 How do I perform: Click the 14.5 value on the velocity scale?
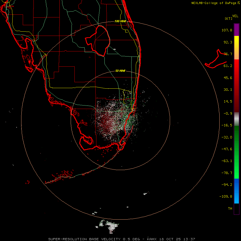point(228,101)
